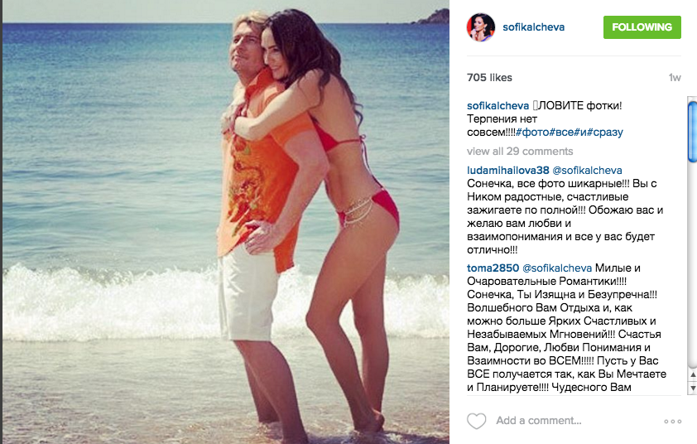Open sofikalcheva username link in header
This screenshot has height=444, width=697.
click(533, 27)
